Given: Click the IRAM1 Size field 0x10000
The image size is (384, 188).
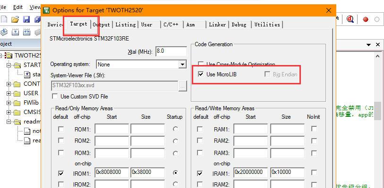Looking at the screenshot, I should [288, 172].
